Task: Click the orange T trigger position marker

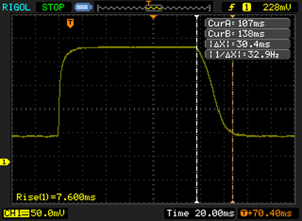Action: click(x=70, y=24)
